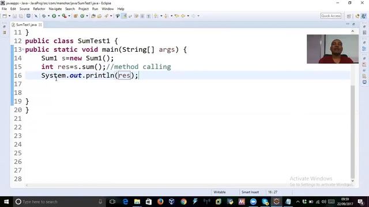Click the Save All toolbar icon
This screenshot has width=369, height=207.
point(21,16)
